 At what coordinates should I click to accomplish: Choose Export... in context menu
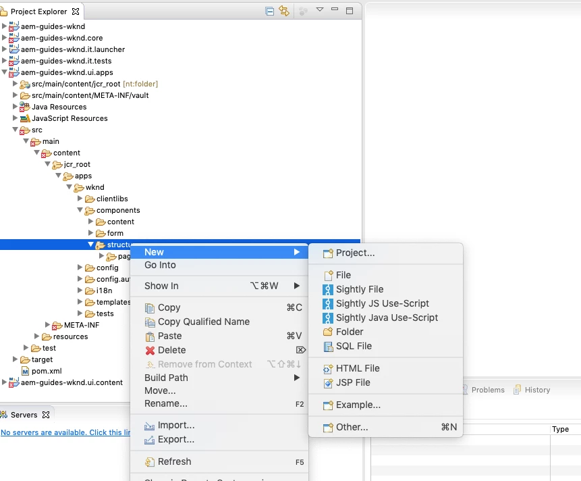click(219, 439)
